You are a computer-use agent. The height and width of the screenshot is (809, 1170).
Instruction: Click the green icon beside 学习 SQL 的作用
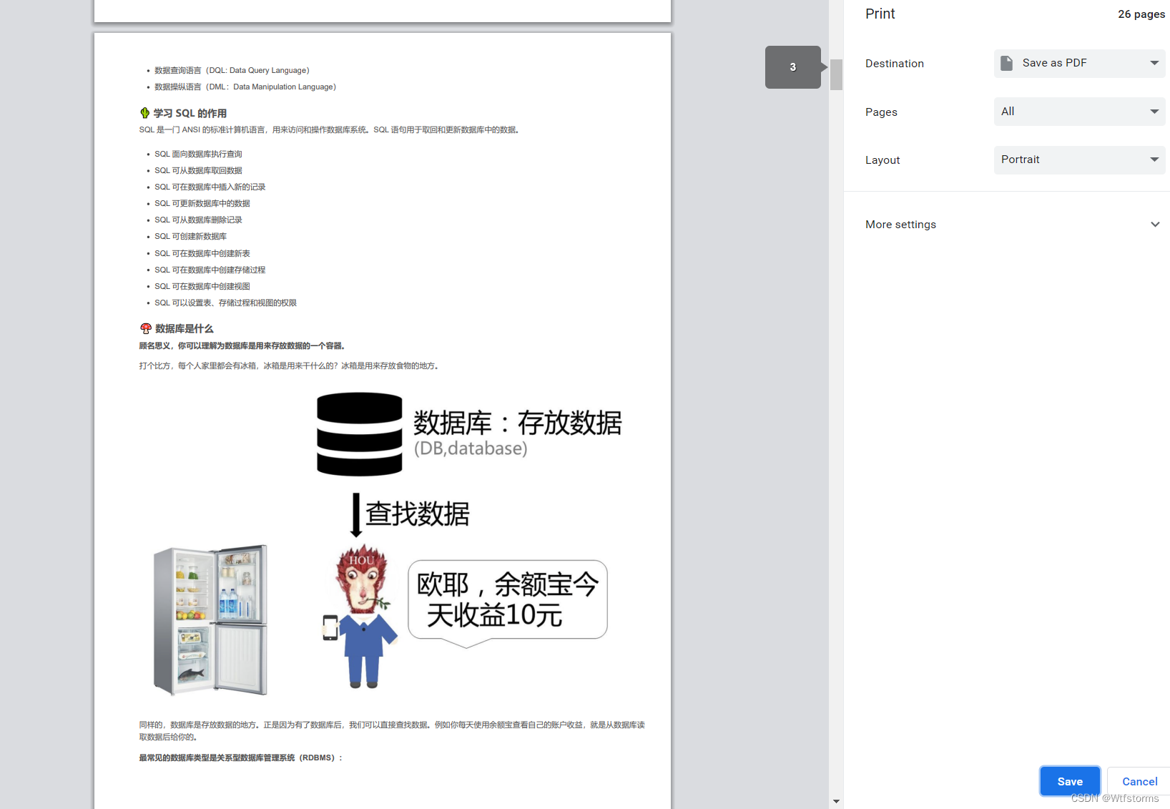click(145, 113)
